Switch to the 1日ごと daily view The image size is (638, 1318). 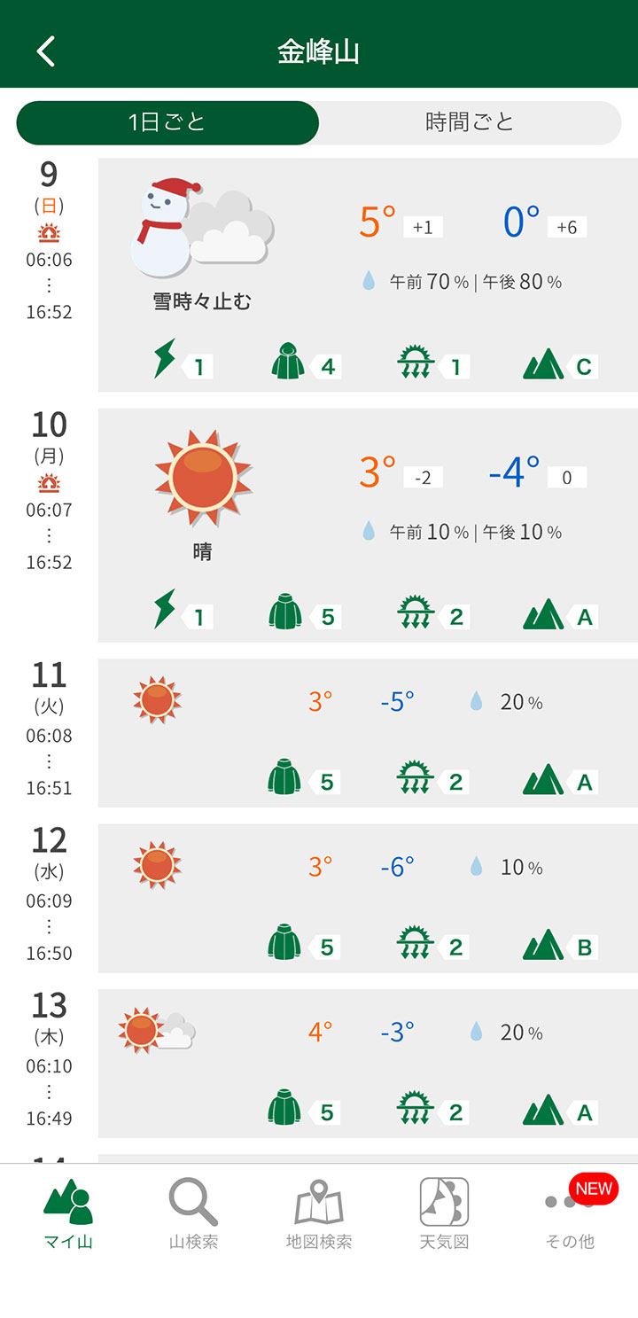(x=167, y=122)
